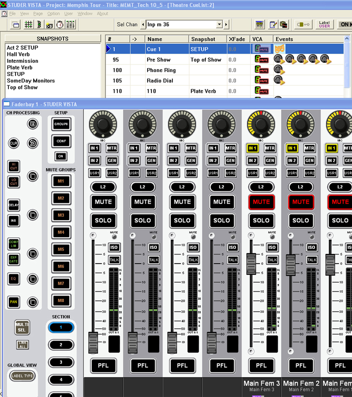The width and height of the screenshot is (352, 397).
Task: Open the Option menu
Action: point(54,14)
